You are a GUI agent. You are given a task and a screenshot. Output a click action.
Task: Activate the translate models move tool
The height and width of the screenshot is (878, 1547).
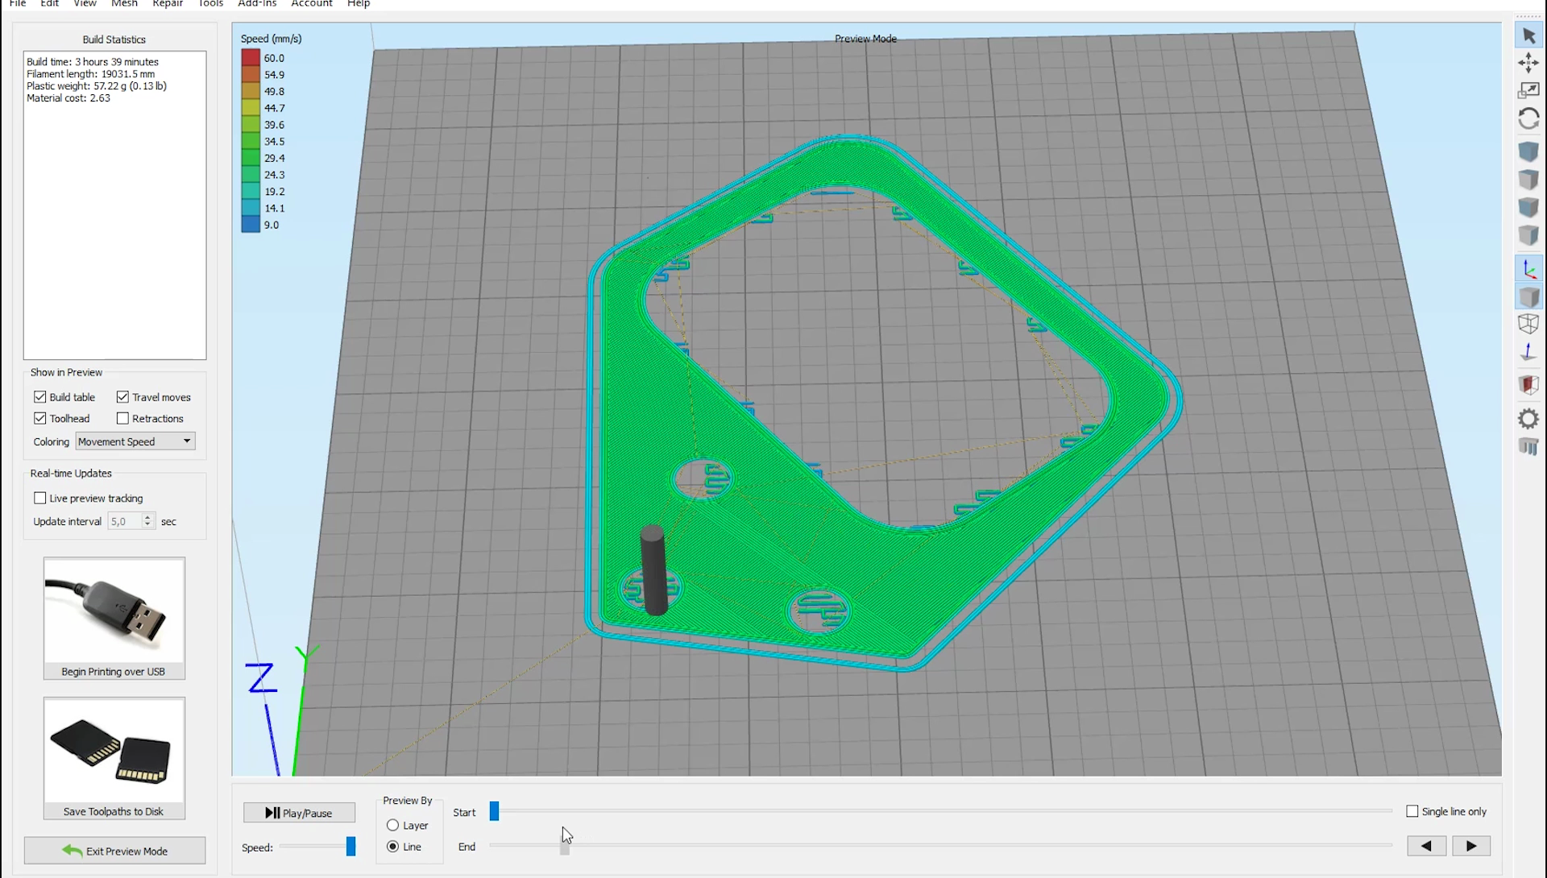[x=1528, y=63]
